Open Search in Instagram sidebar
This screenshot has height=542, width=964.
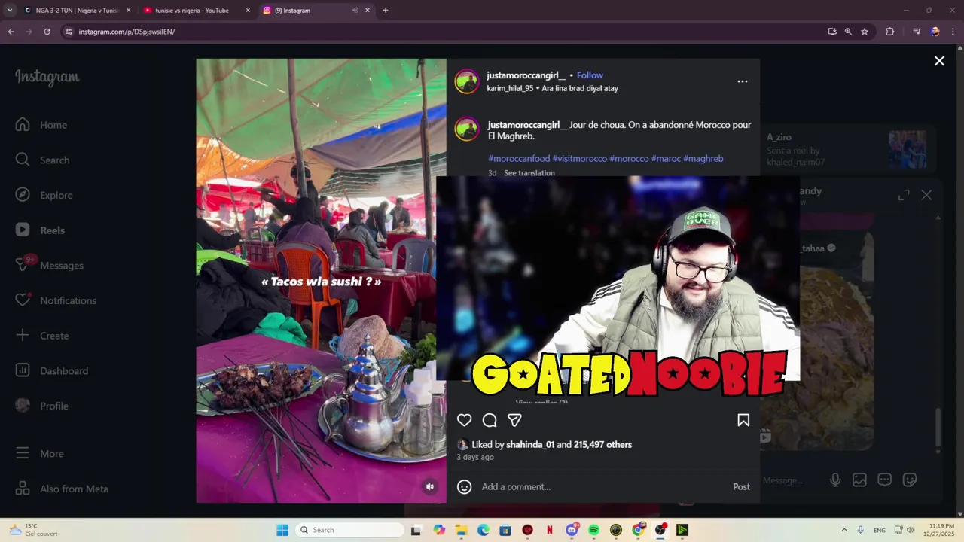click(44, 160)
